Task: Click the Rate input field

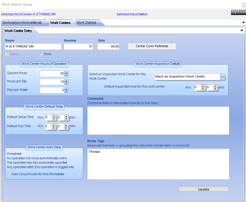Action: (x=108, y=47)
